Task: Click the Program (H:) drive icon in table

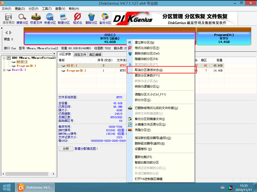Action: tap(63, 71)
